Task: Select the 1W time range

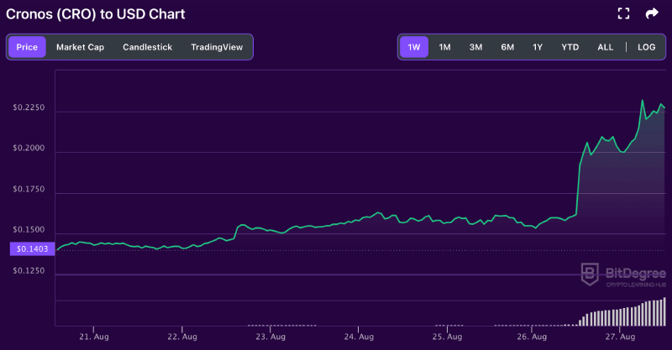Action: [x=414, y=47]
